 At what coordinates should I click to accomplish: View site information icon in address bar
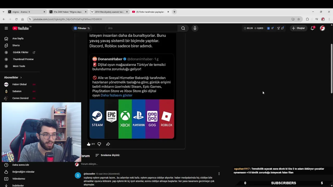click(x=30, y=19)
